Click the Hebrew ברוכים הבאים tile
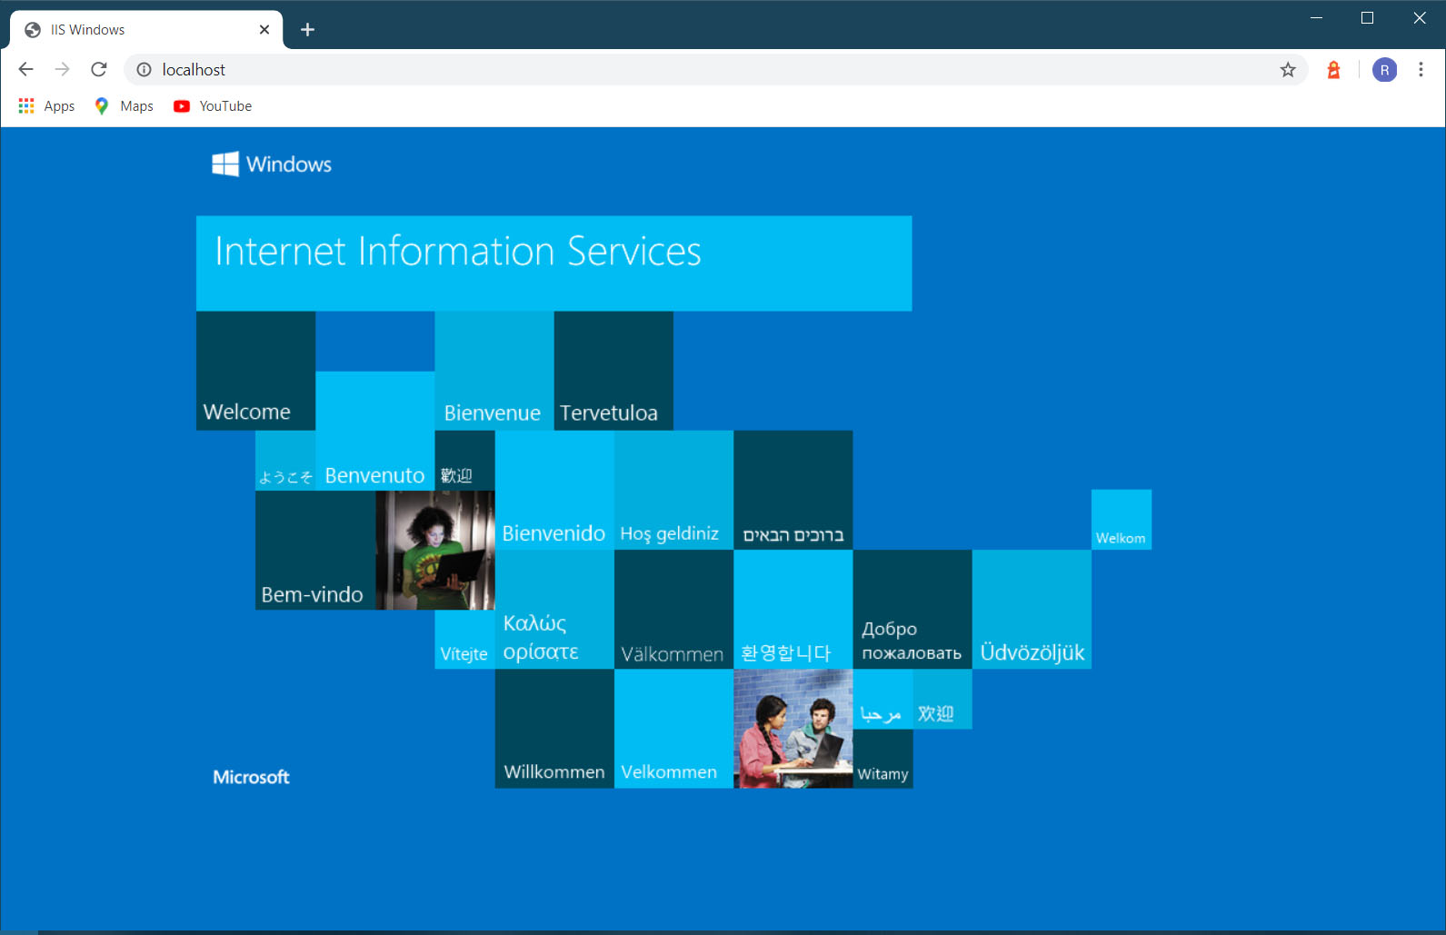Viewport: 1446px width, 935px height. (x=793, y=490)
